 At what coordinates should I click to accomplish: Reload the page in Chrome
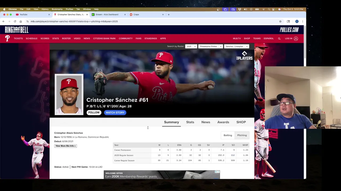[x=15, y=21]
